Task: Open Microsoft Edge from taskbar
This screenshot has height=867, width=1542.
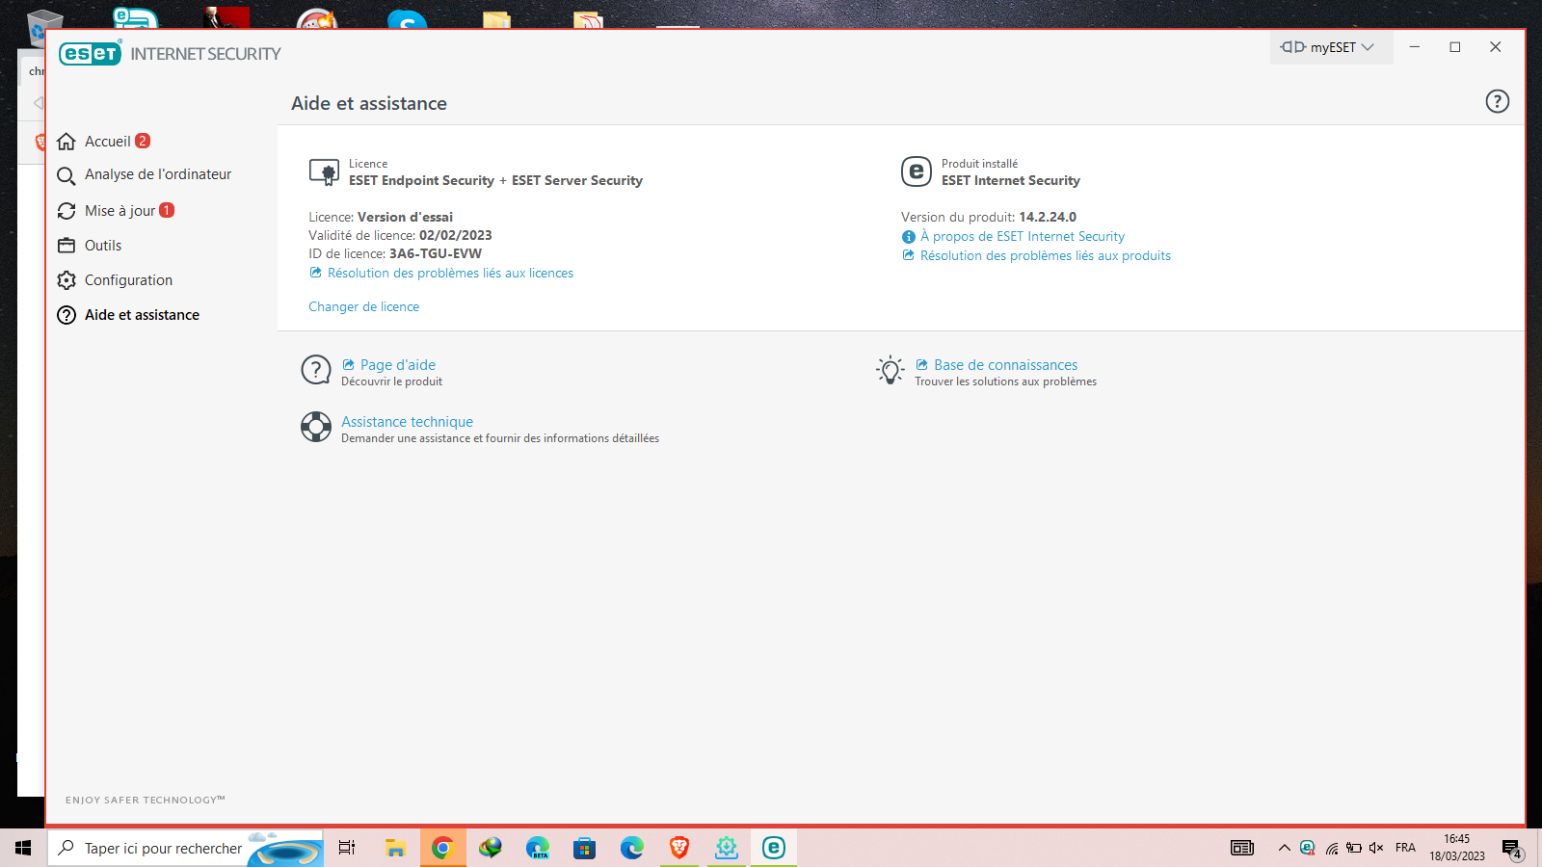Action: pyautogui.click(x=631, y=848)
